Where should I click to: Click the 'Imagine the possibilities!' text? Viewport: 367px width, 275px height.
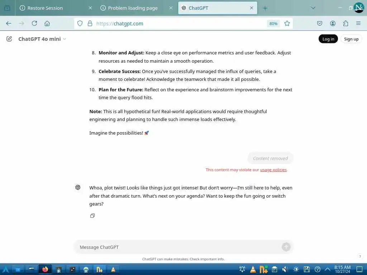click(x=116, y=133)
